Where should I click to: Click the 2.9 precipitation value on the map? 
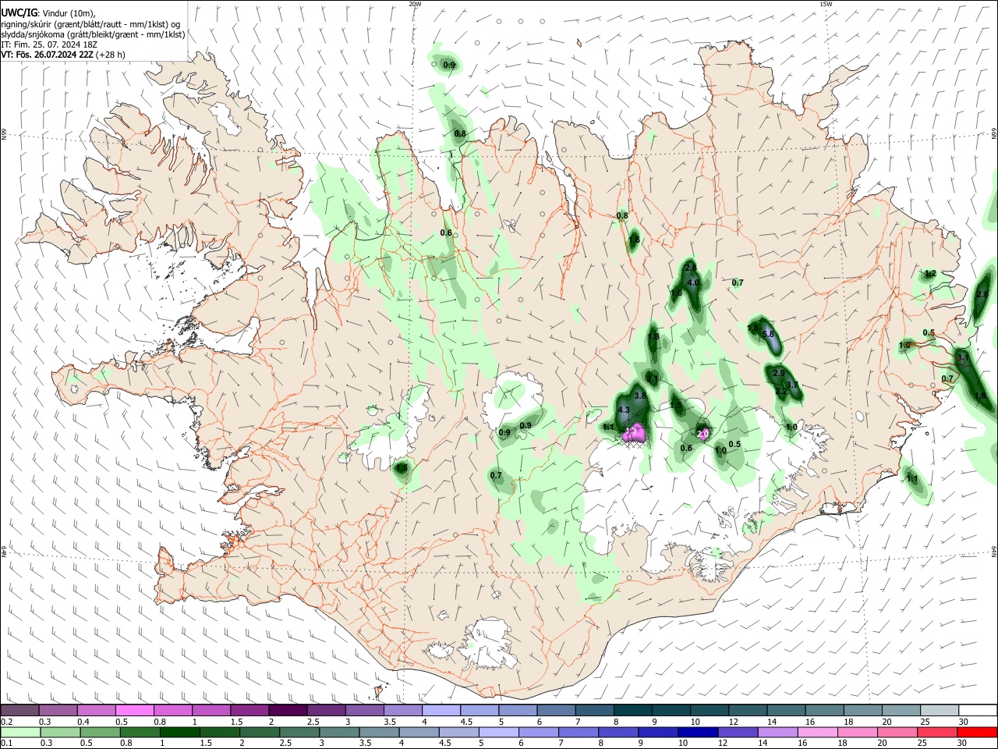coord(779,373)
